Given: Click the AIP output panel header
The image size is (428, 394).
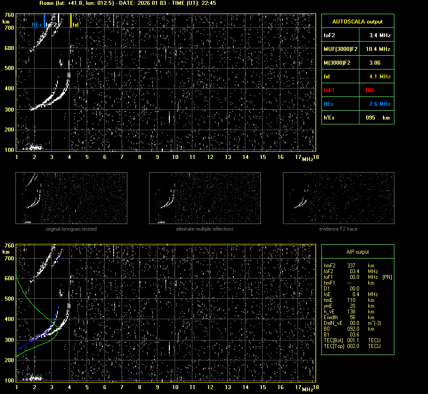Looking at the screenshot, I should tap(357, 252).
